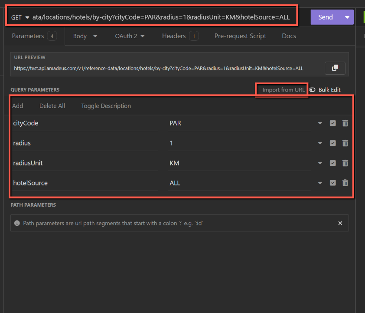Click the PAR value input field

[239, 123]
